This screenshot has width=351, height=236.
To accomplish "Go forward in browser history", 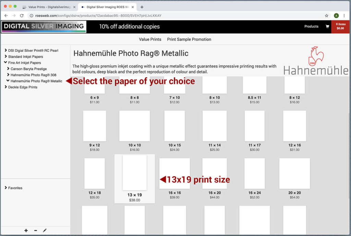I will tap(14, 16).
